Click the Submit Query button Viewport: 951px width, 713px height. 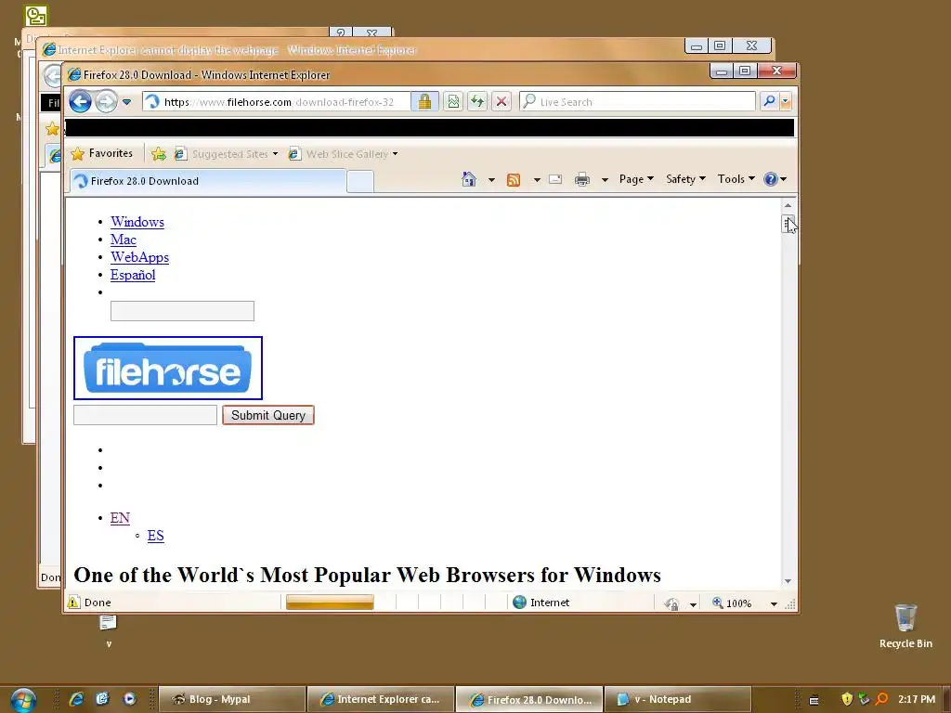268,415
